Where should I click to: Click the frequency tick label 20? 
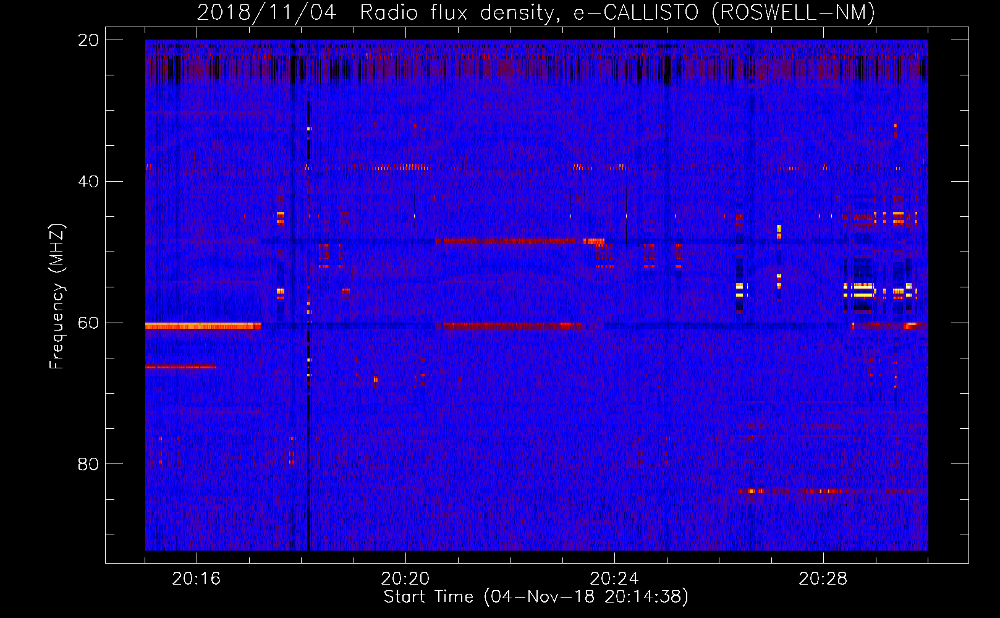(x=88, y=40)
